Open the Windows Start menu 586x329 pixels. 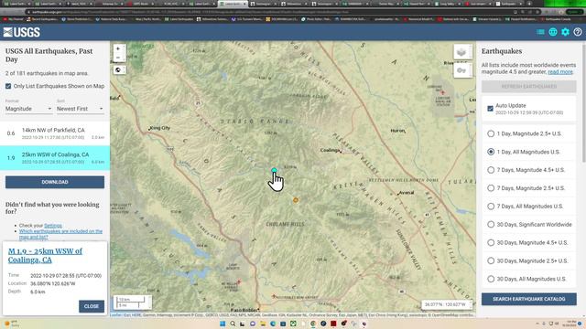(x=222, y=324)
